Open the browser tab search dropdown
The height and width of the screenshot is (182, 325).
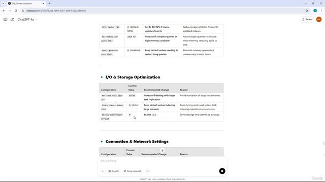[4, 4]
